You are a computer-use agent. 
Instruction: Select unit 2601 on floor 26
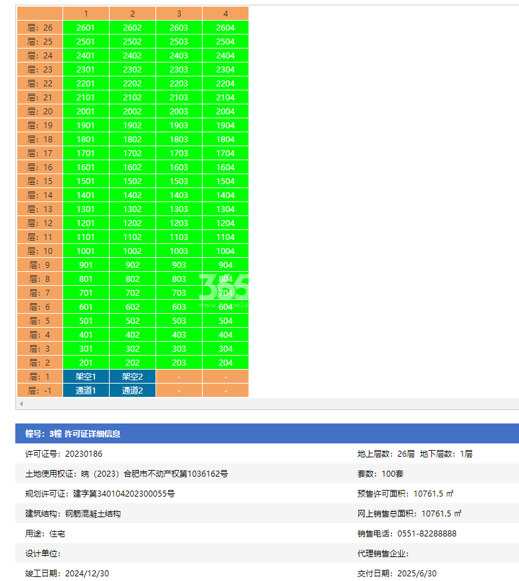[x=86, y=28]
